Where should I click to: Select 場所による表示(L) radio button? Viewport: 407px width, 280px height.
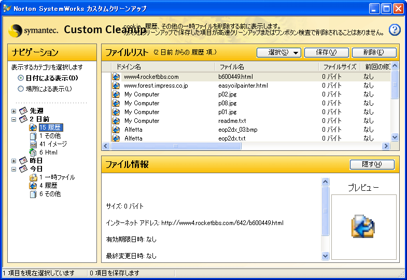click(21, 89)
